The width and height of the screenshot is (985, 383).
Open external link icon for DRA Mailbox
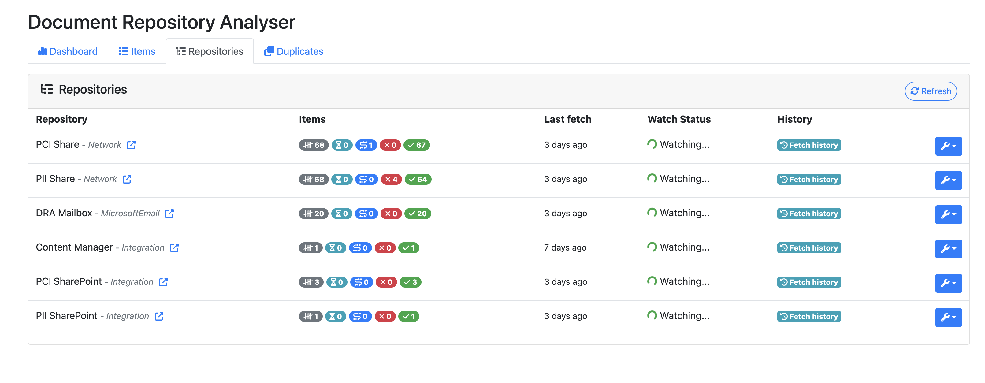tap(169, 213)
